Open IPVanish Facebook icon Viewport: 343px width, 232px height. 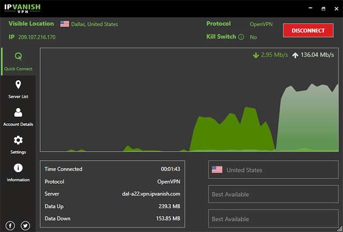(10, 226)
